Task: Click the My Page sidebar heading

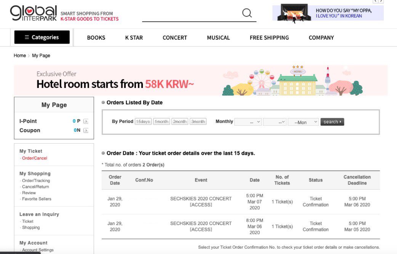Action: click(54, 105)
